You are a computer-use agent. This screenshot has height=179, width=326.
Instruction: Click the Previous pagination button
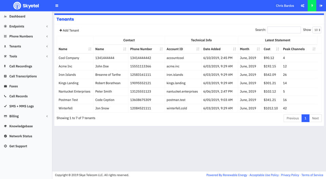click(292, 118)
